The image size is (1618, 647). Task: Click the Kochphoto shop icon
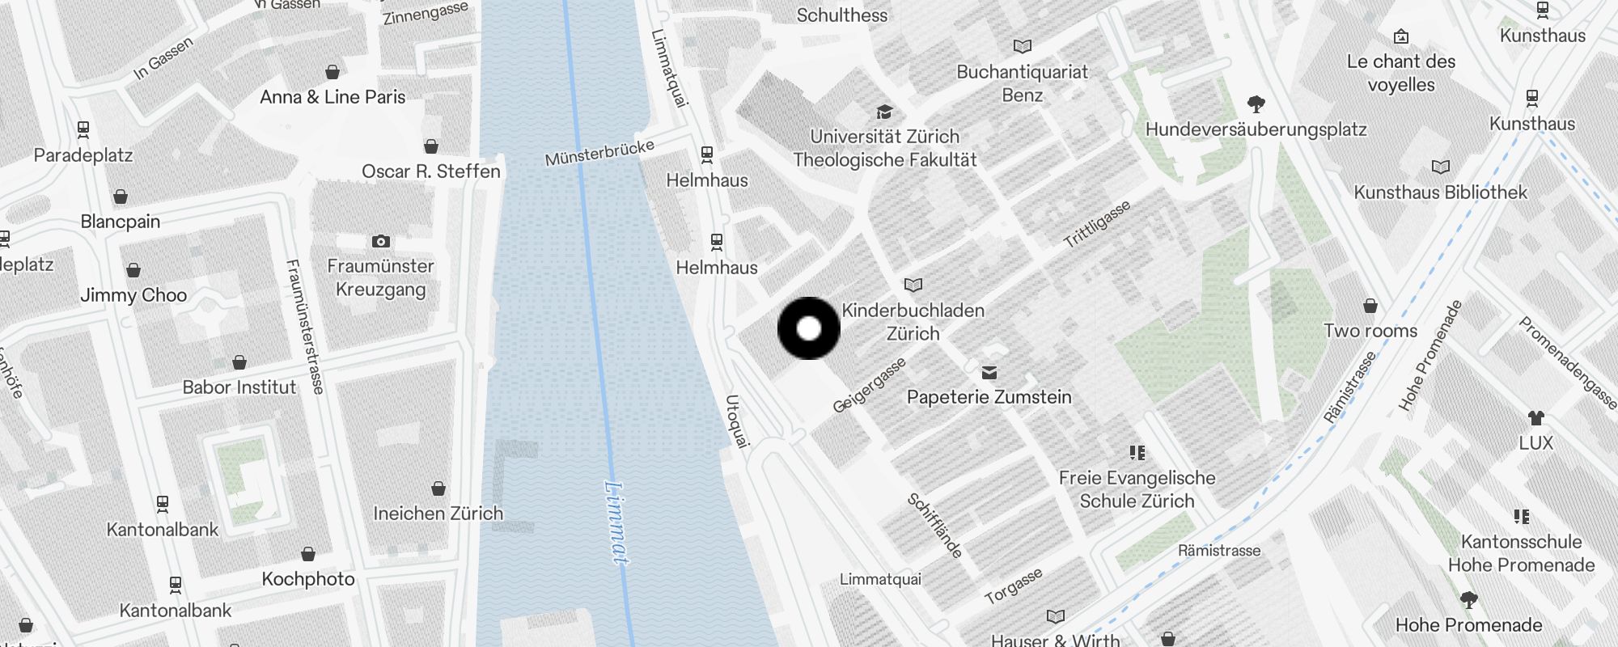coord(308,554)
